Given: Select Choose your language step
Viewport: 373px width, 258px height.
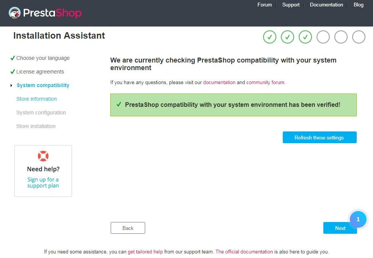Looking at the screenshot, I should 43,58.
